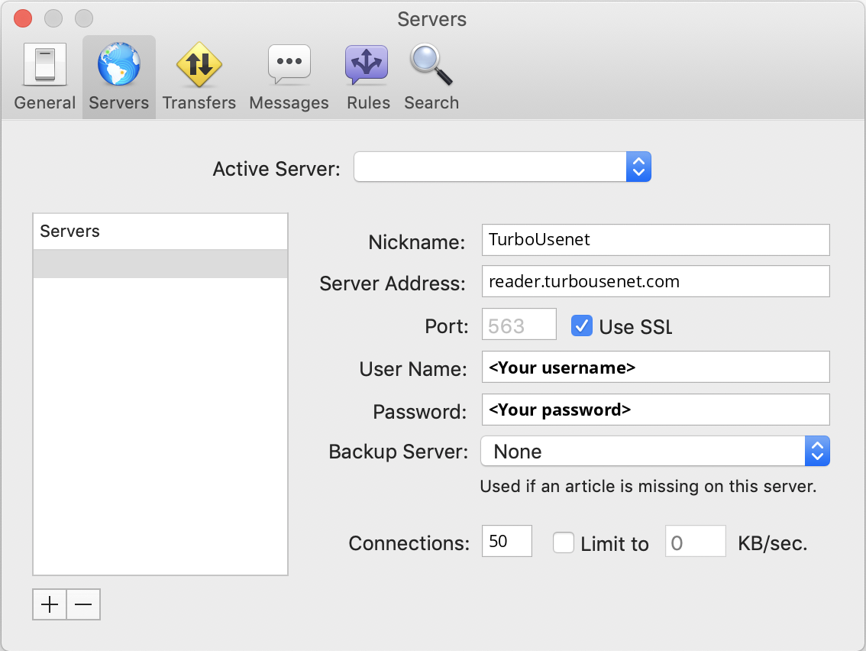Image resolution: width=866 pixels, height=651 pixels.
Task: Open the Messages speech bubble icon
Action: click(x=289, y=65)
